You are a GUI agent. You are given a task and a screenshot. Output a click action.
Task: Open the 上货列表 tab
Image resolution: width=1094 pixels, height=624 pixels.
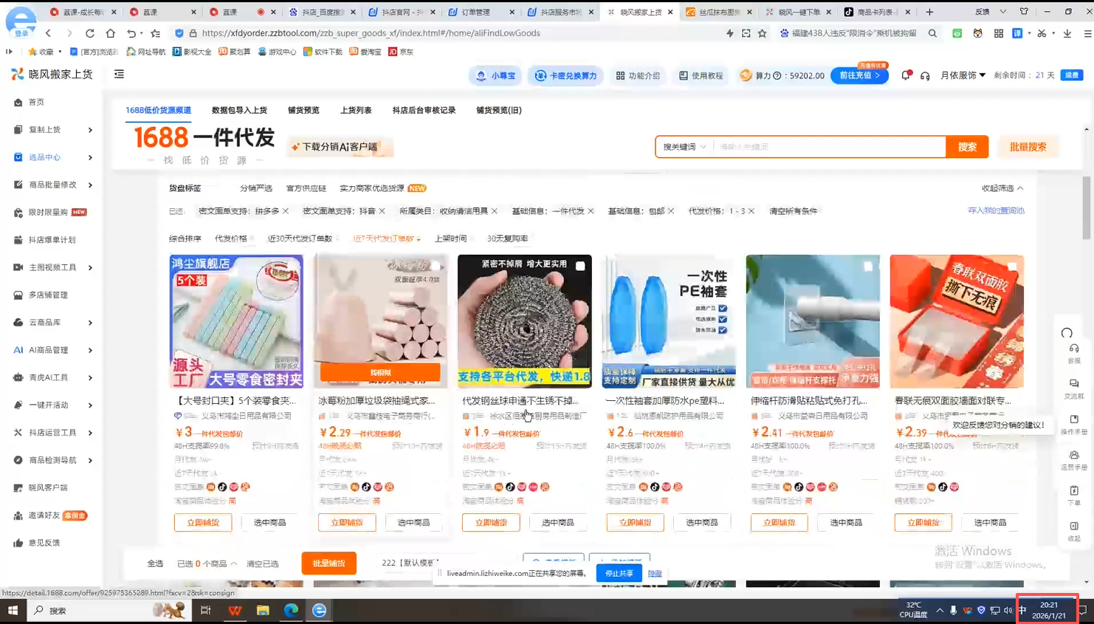(x=356, y=109)
